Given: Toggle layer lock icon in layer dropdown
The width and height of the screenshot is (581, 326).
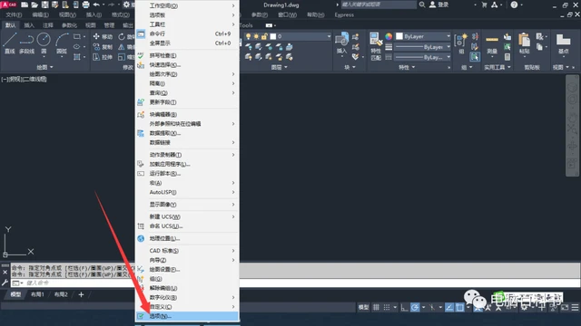Looking at the screenshot, I should tap(264, 36).
